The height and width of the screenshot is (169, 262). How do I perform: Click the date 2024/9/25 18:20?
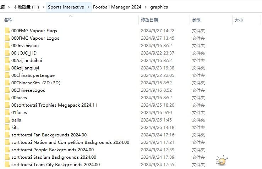pyautogui.click(x=158, y=105)
